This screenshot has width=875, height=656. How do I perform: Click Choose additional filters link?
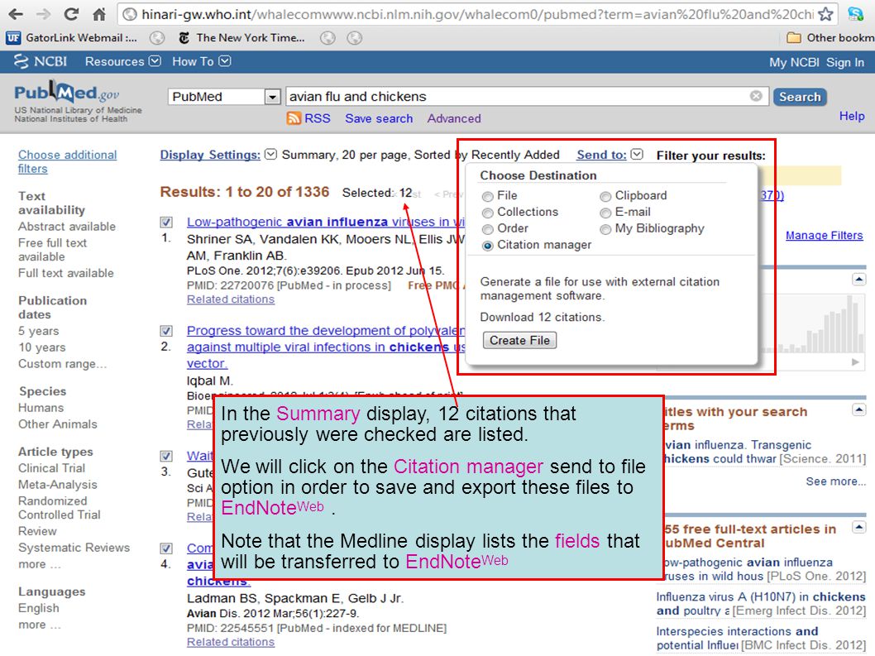pyautogui.click(x=68, y=161)
